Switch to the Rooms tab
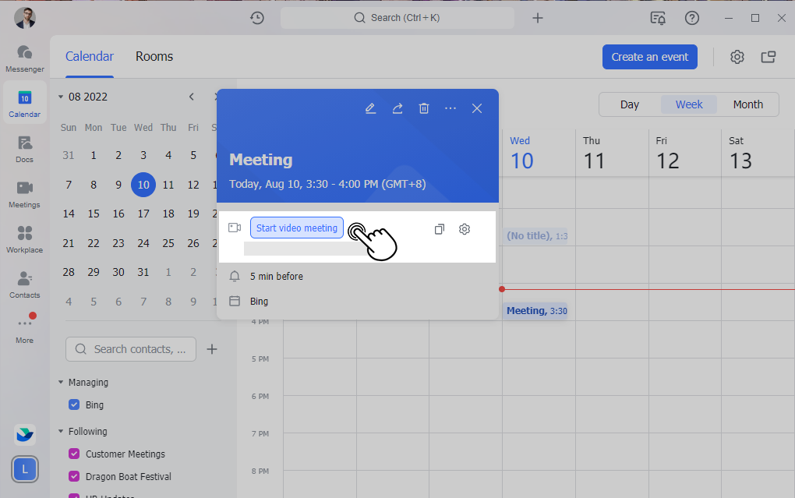This screenshot has width=795, height=498. pos(154,56)
